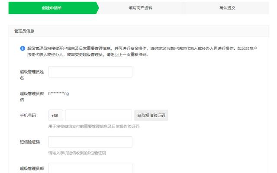Click the 超级管理员姓名 label
This screenshot has height=173, width=277.
pos(32,75)
